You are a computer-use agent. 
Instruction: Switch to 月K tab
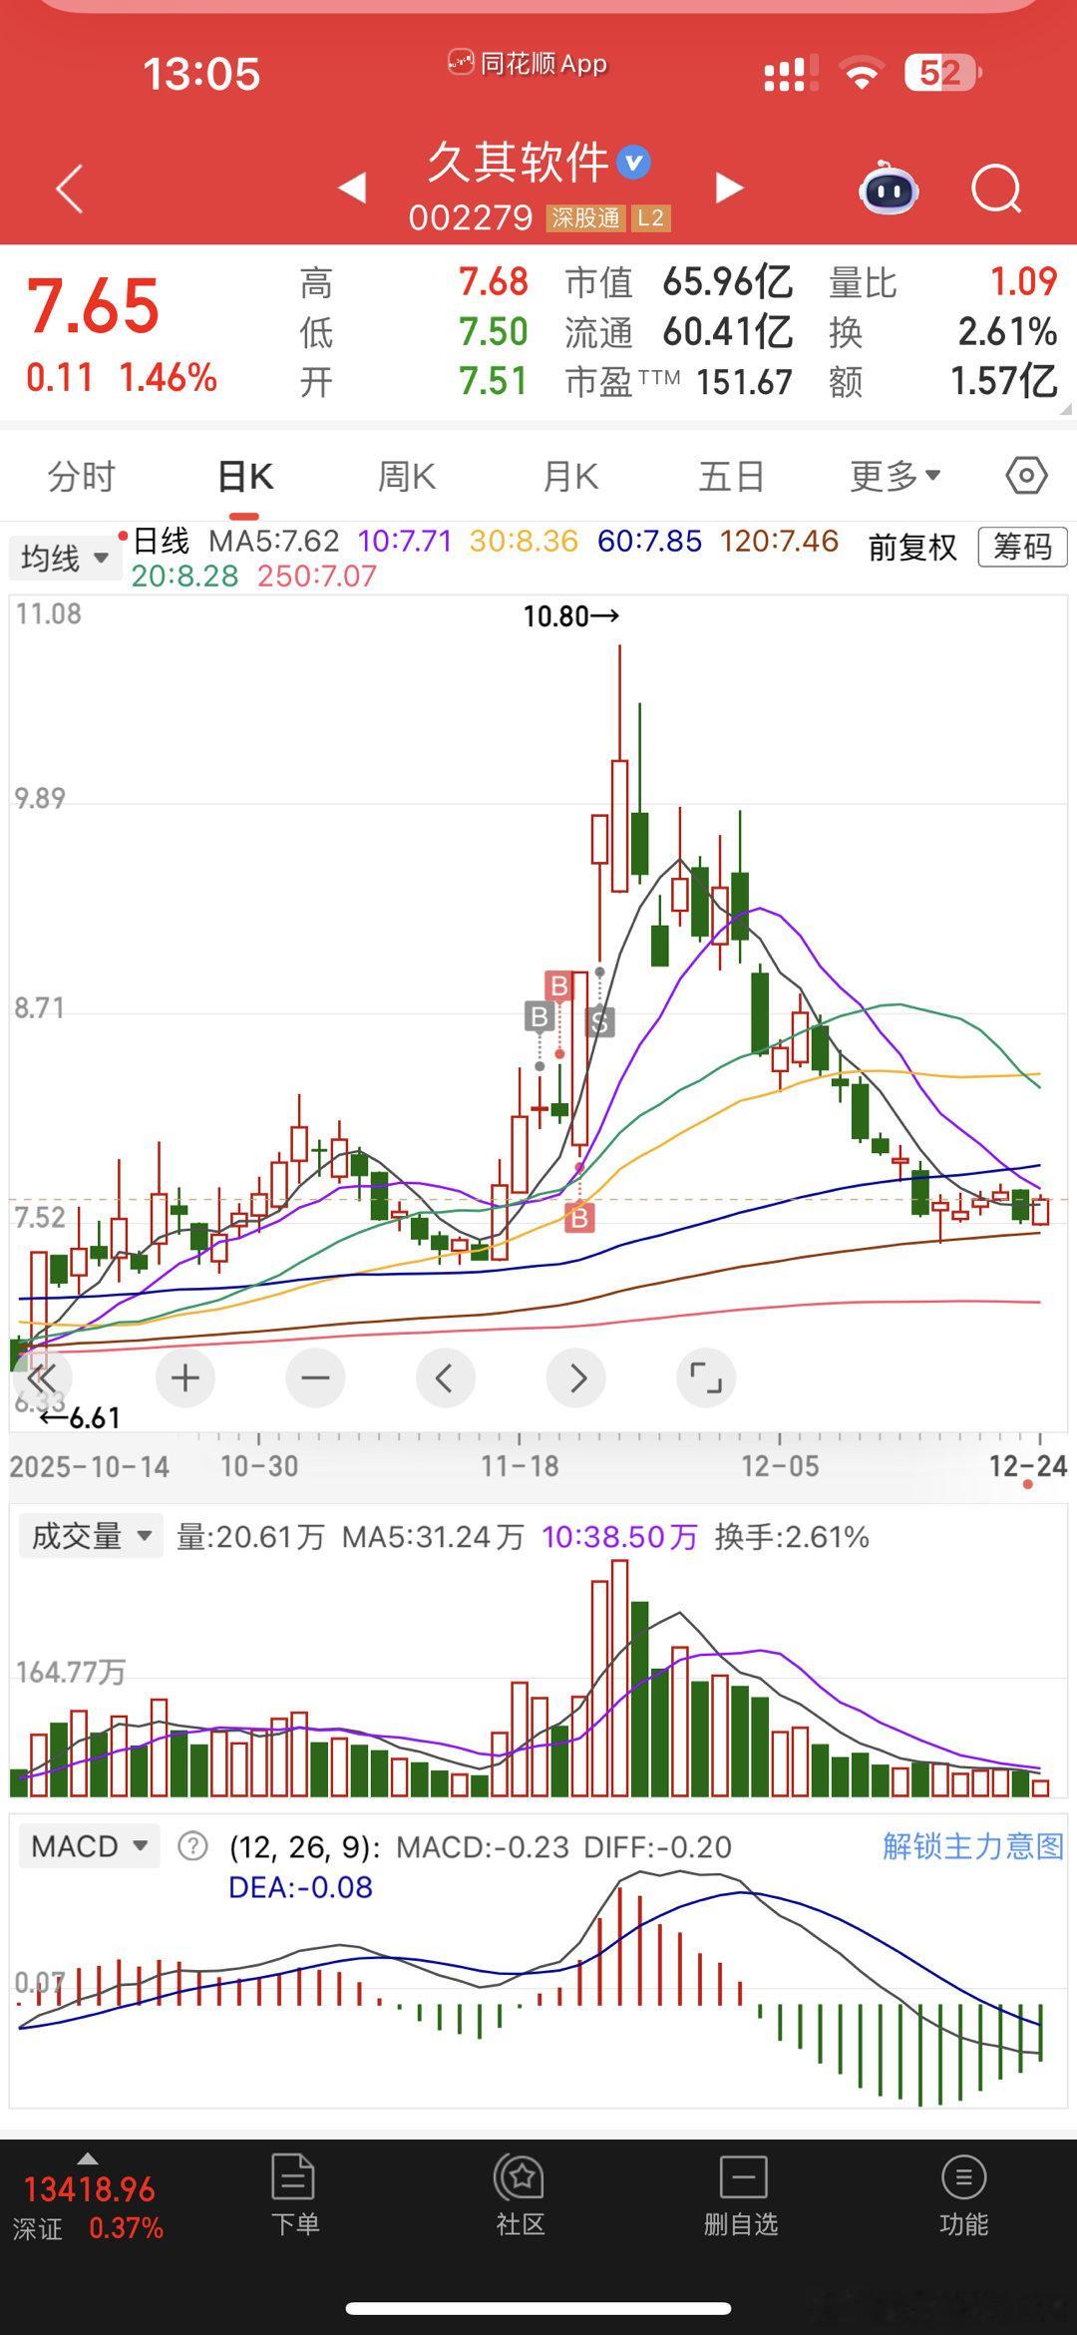click(x=570, y=476)
